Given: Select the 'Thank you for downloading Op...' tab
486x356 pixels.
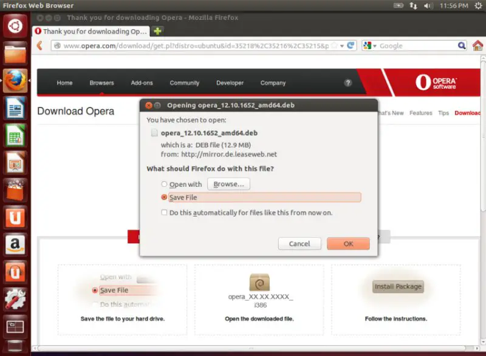Looking at the screenshot, I should [x=91, y=32].
